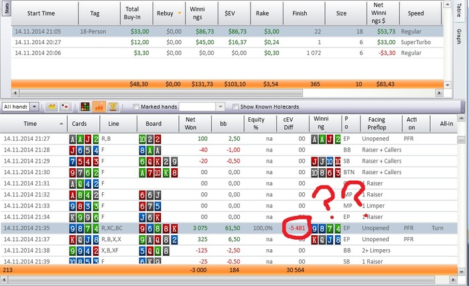Click the Rake column header
This screenshot has height=286, width=469.
point(263,13)
